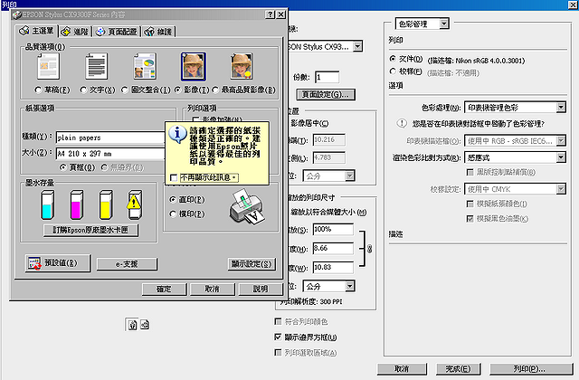Viewport: 579px width, 380px height.
Task: Click the yellow ink level cartridge
Action: pyautogui.click(x=106, y=205)
